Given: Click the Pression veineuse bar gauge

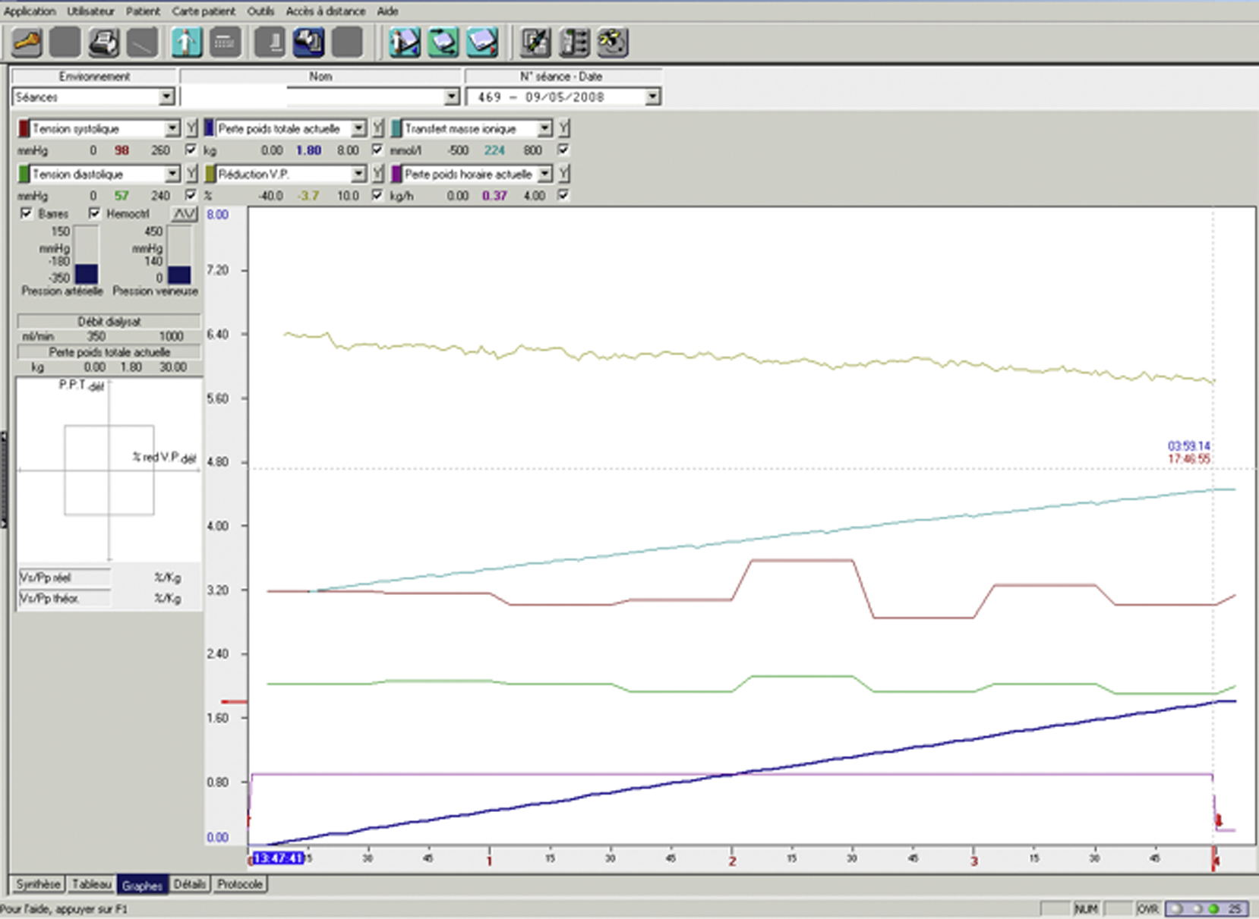Looking at the screenshot, I should click(x=179, y=254).
